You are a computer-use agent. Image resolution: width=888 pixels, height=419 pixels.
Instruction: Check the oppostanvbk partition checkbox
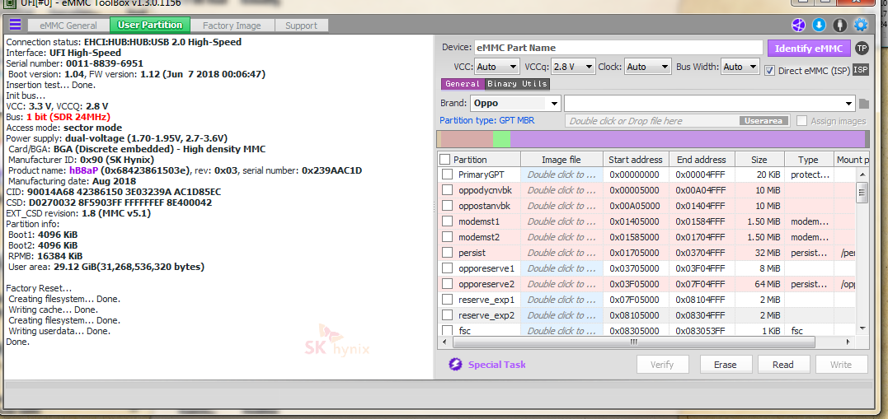point(448,205)
